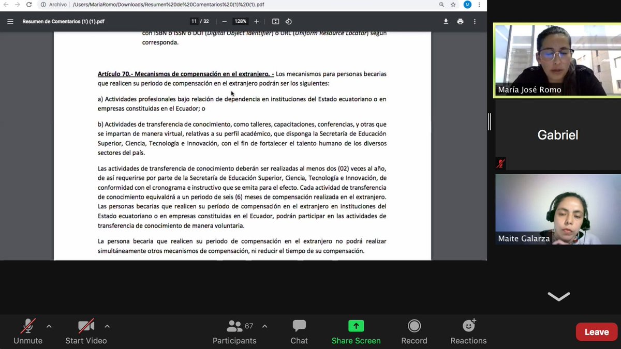Toggle the PDF sidebar hamburger menu
621x349 pixels.
tap(10, 21)
